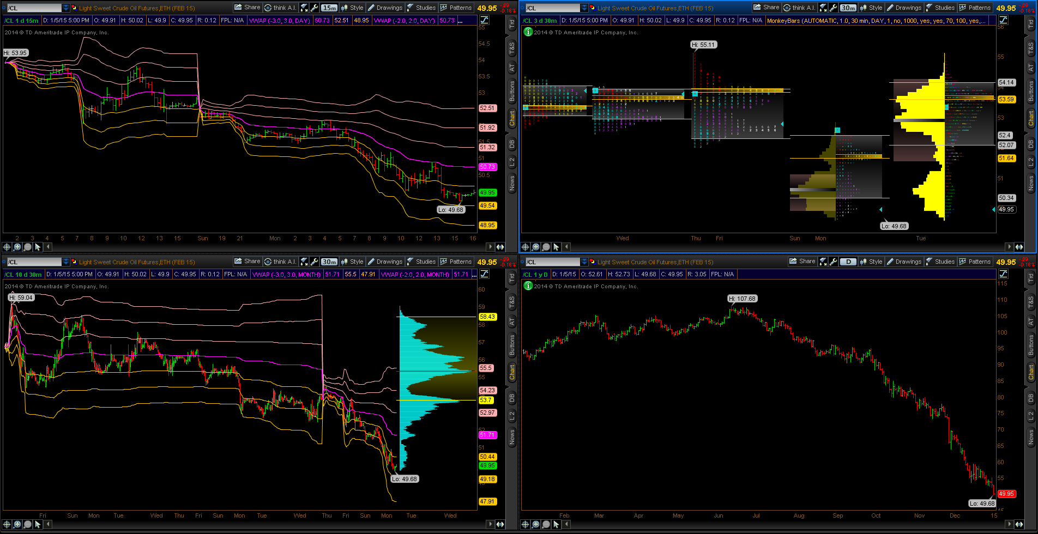Viewport: 1038px width, 534px height.
Task: Click the /CL symbol field in the 15m chart
Action: [34, 8]
